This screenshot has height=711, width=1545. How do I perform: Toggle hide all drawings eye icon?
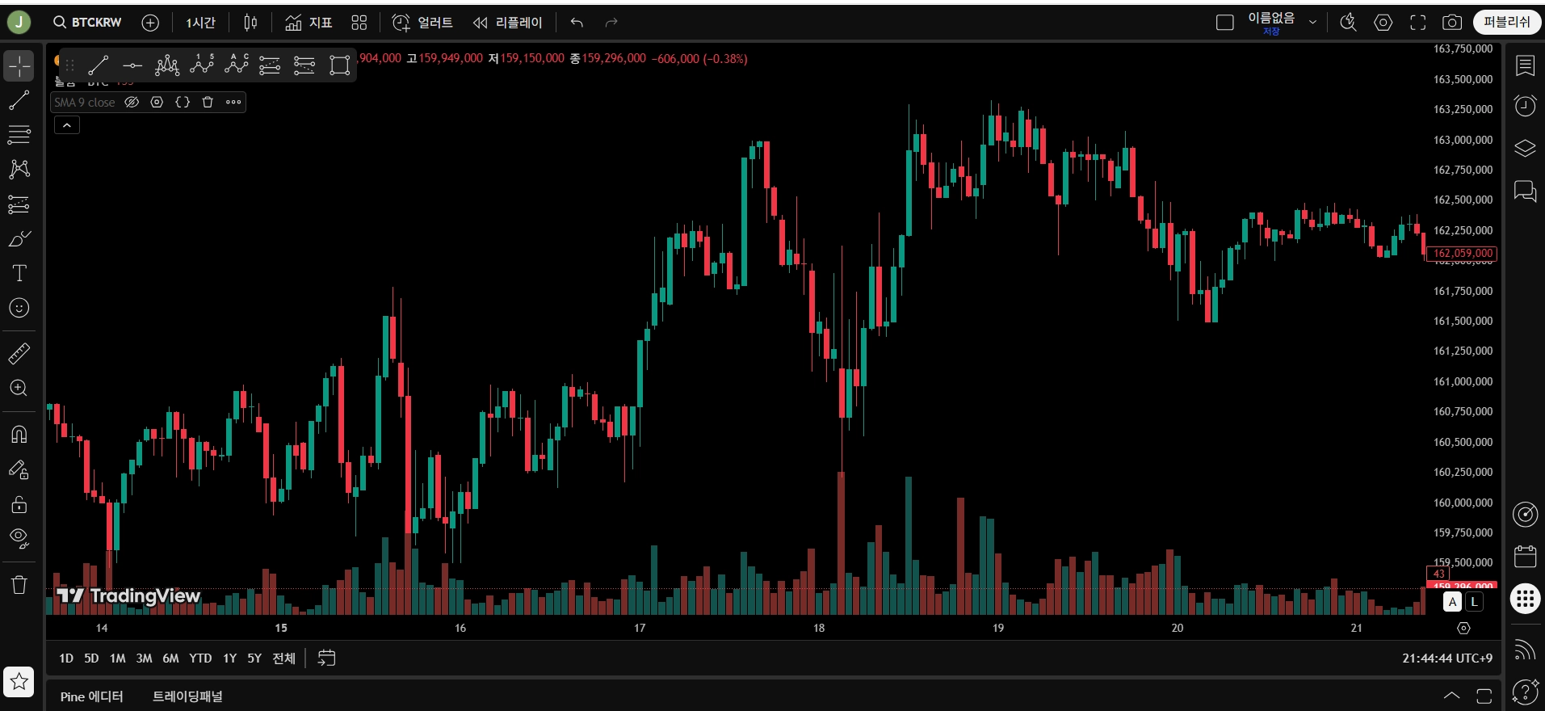click(19, 538)
